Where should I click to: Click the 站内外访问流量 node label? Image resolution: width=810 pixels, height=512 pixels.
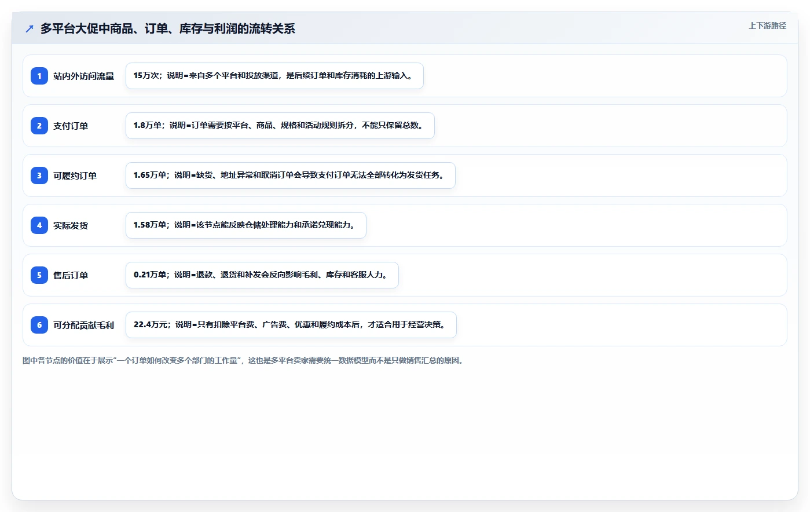tap(84, 76)
